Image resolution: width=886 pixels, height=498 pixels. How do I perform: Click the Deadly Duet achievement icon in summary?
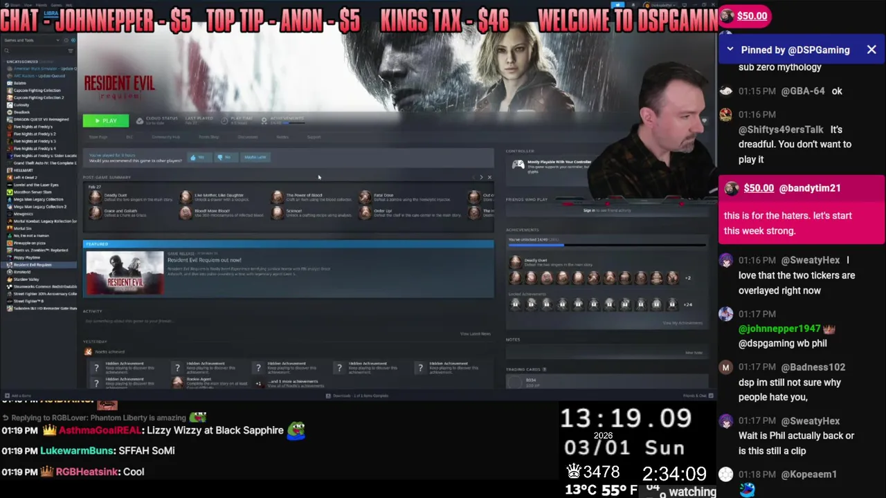[x=95, y=197]
